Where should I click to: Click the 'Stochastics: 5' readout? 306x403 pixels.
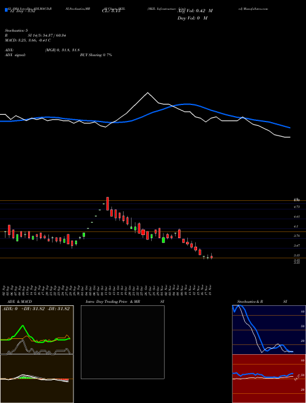tap(16, 31)
